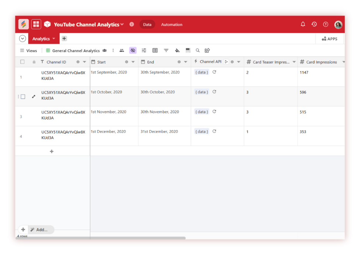Image resolution: width=360 pixels, height=255 pixels.
Task: Refresh API data for October 2020 row
Action: coord(214,92)
